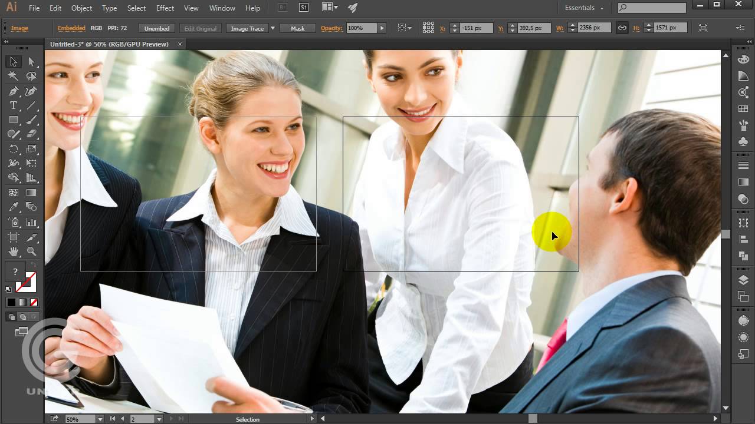Select the Type tool
Screen dimensions: 755x424
(x=14, y=105)
